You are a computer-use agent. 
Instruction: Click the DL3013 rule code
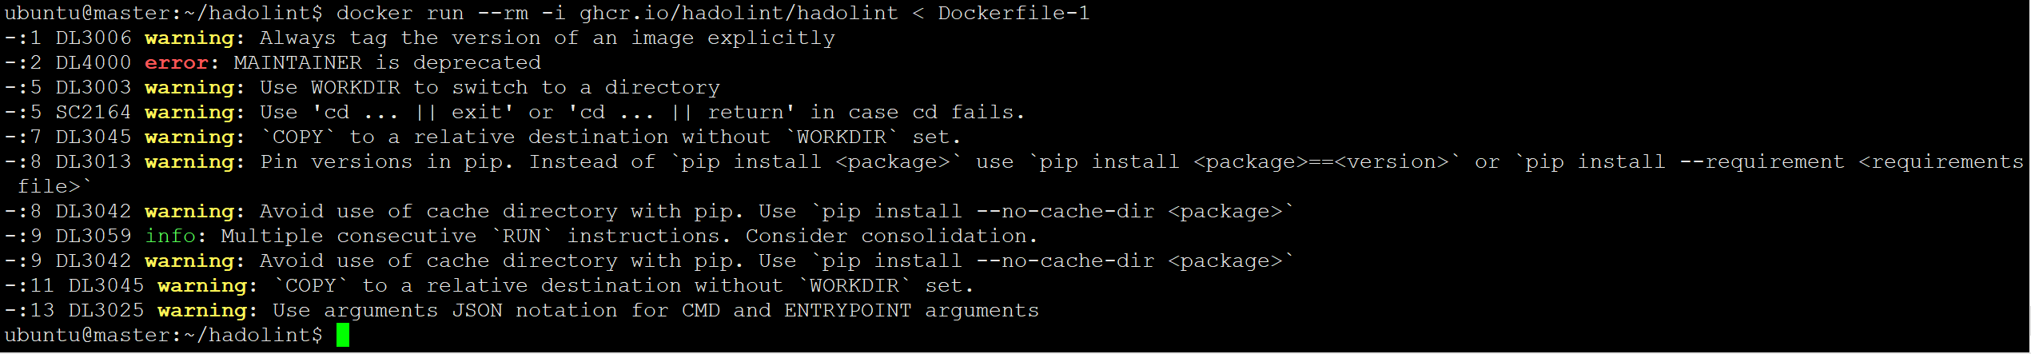pos(93,161)
